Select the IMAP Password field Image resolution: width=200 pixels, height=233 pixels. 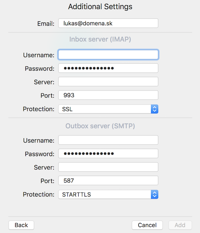pyautogui.click(x=108, y=68)
